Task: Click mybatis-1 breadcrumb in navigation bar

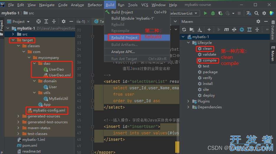Action: tap(10, 13)
